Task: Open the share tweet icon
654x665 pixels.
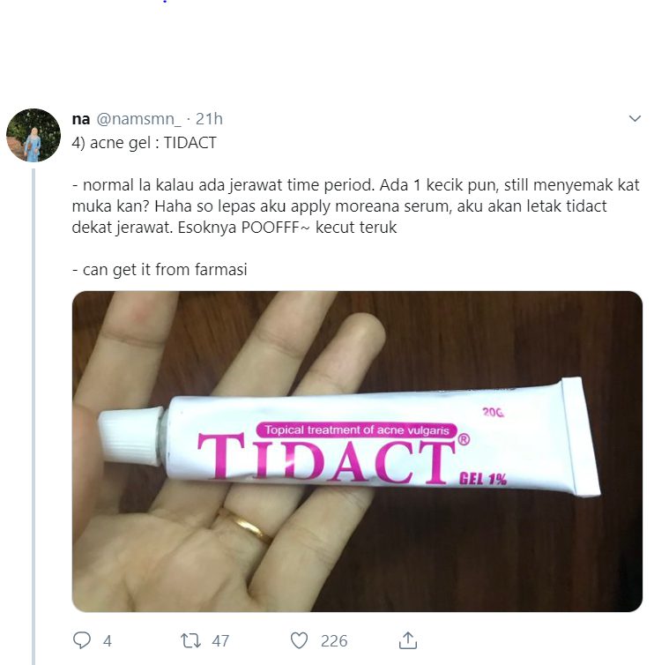Action: [409, 640]
